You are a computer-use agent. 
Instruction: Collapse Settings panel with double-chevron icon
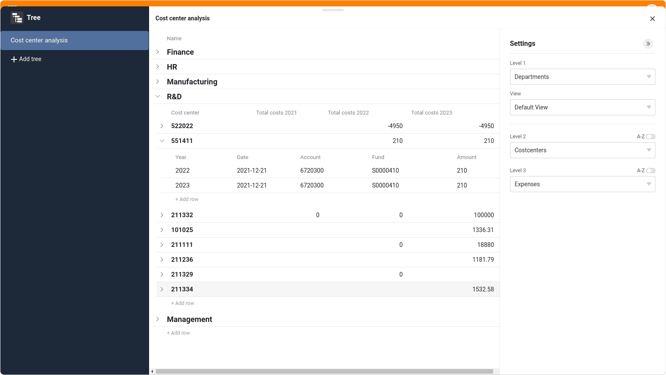(x=648, y=44)
